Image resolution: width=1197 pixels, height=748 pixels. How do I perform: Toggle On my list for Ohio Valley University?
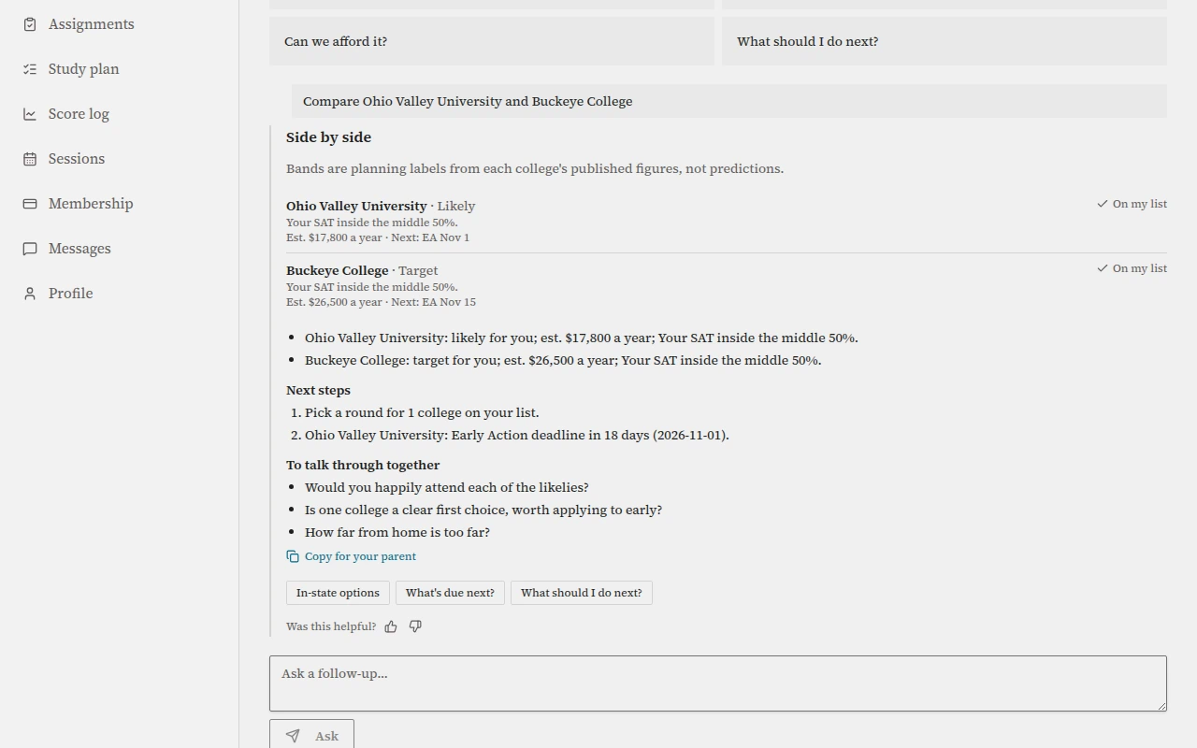click(x=1132, y=204)
